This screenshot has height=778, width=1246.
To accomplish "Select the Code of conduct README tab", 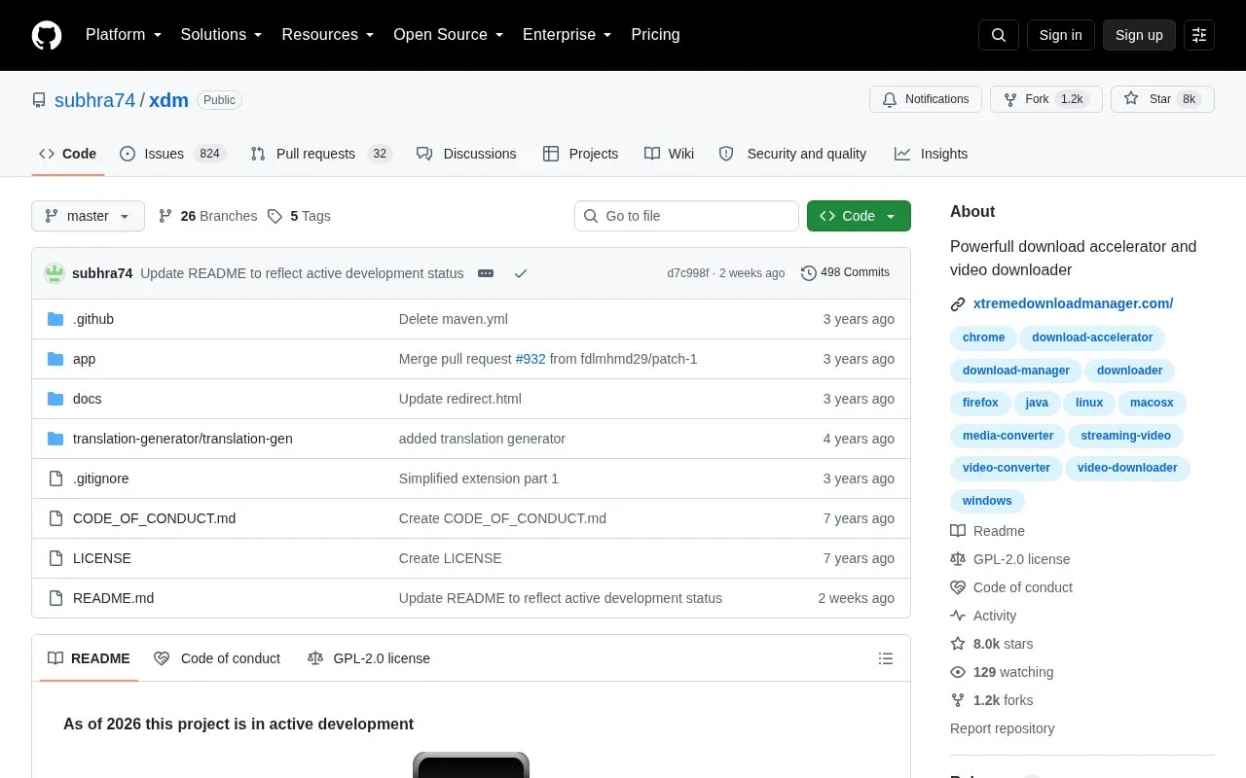I will (217, 658).
